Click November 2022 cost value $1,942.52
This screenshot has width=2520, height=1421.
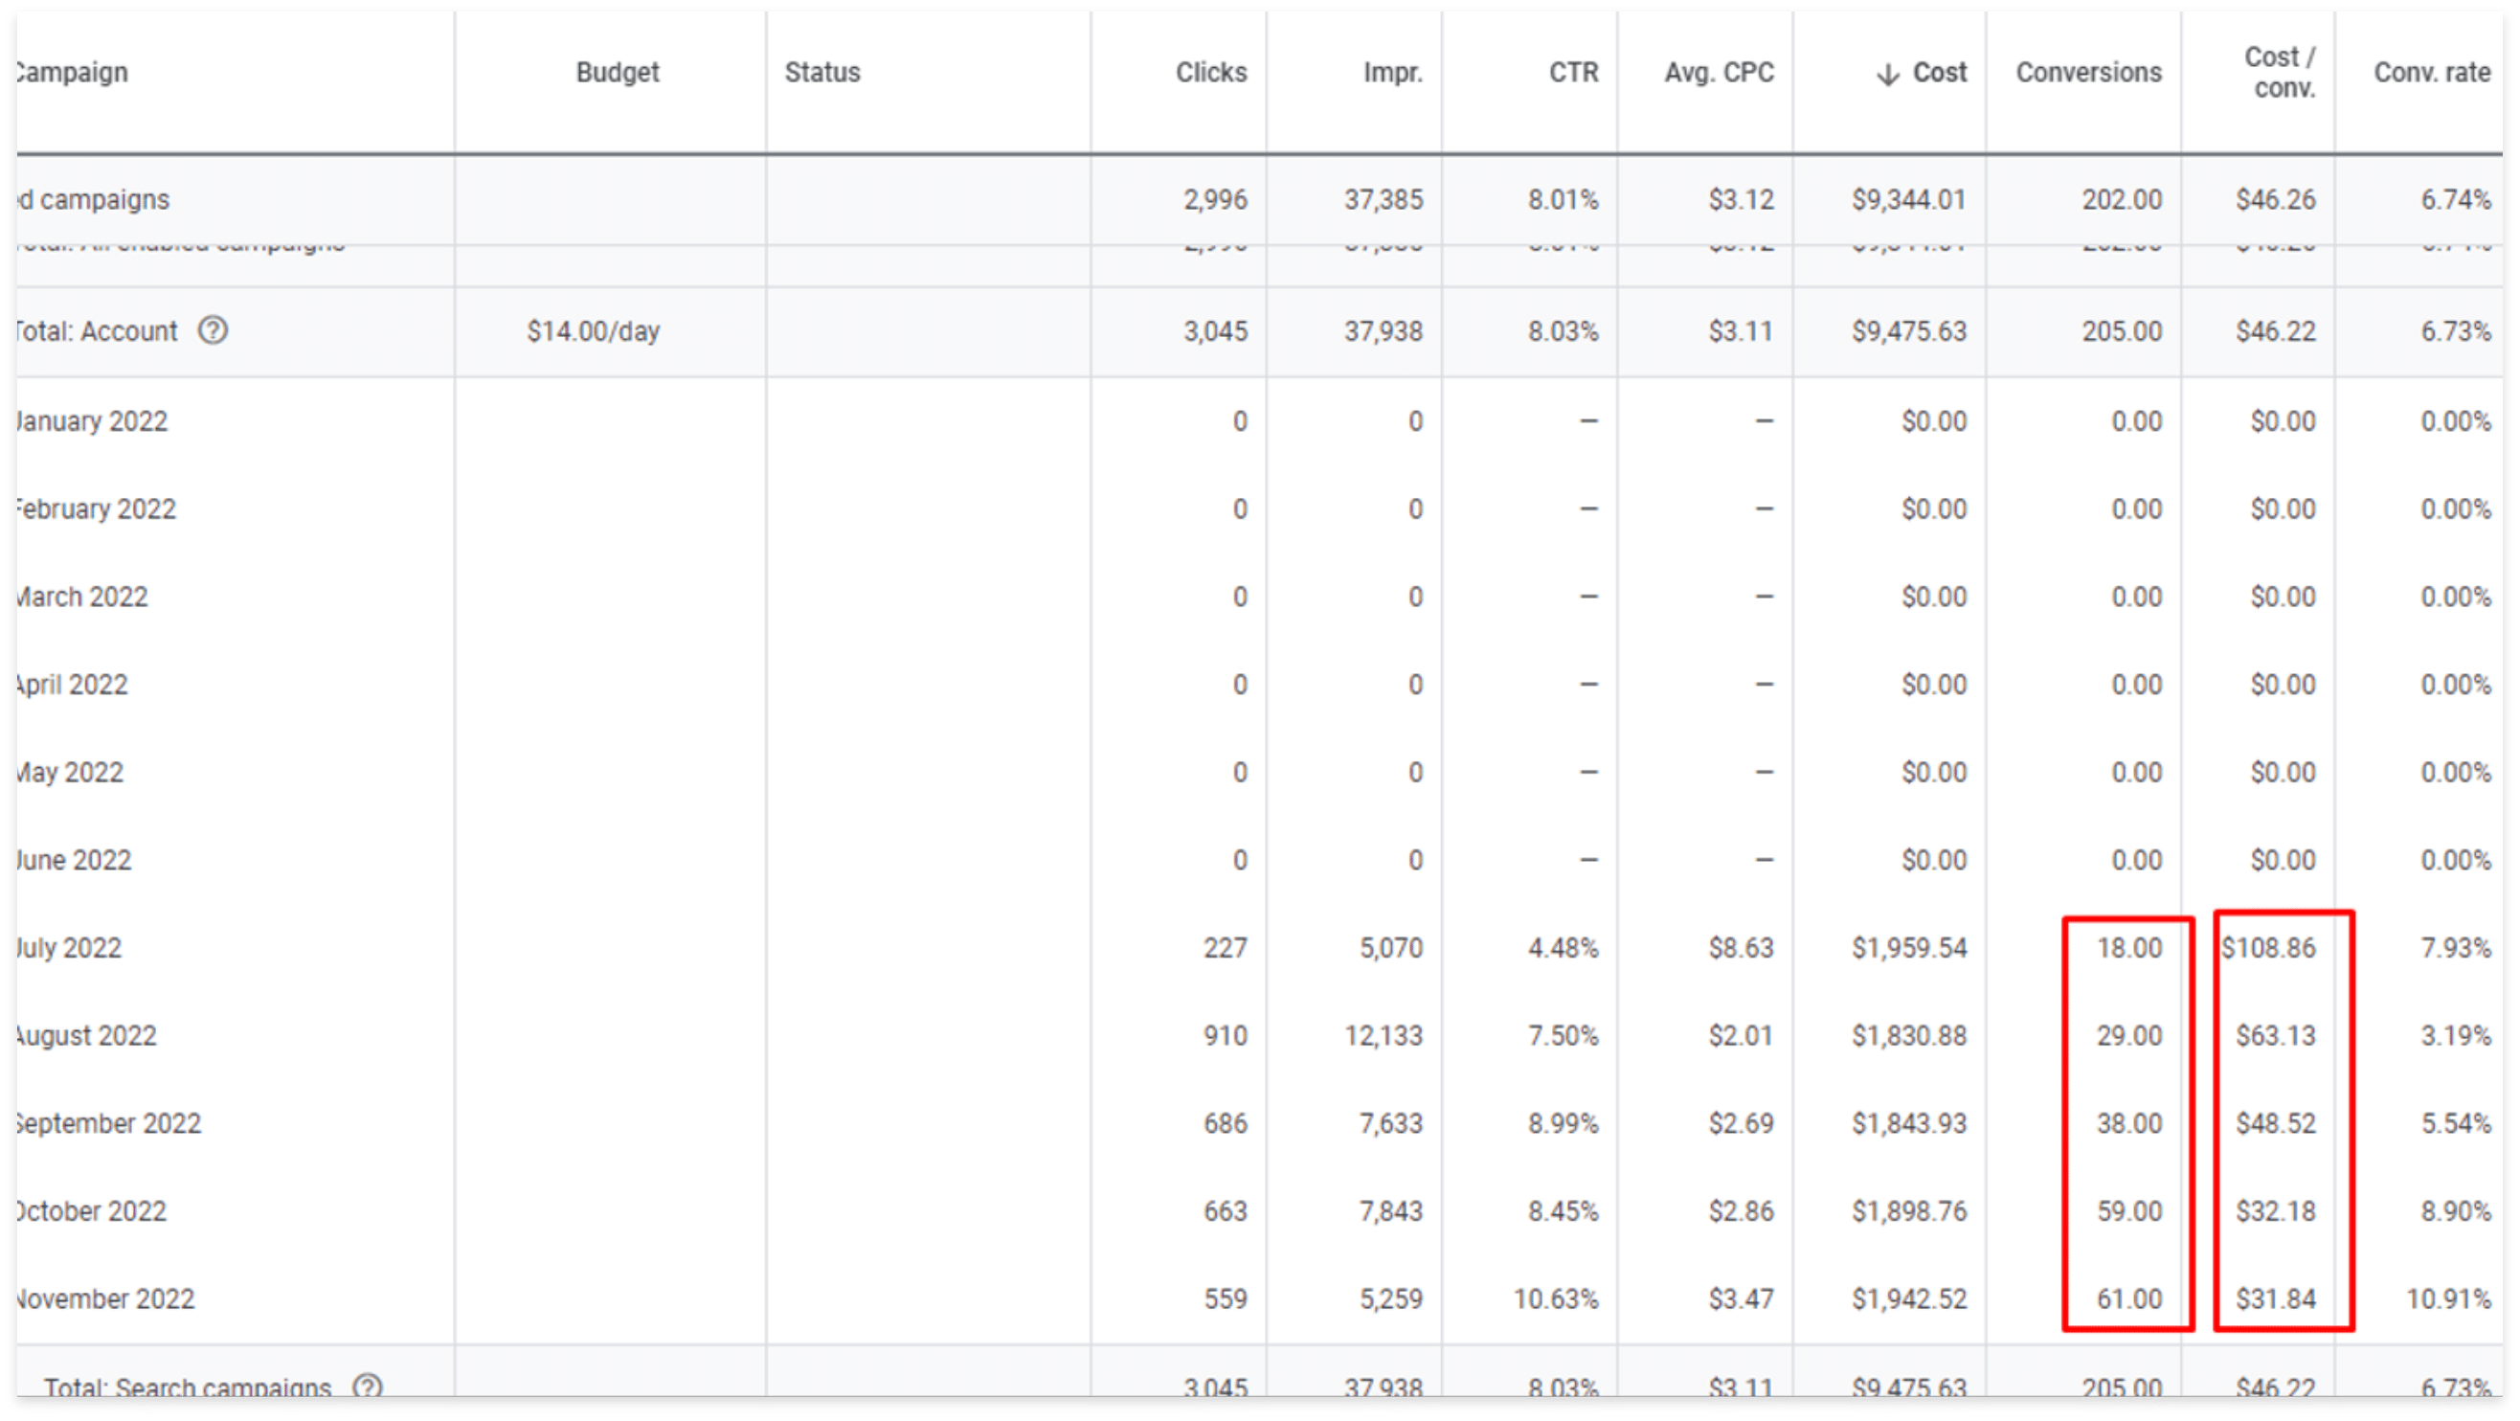[1907, 1298]
